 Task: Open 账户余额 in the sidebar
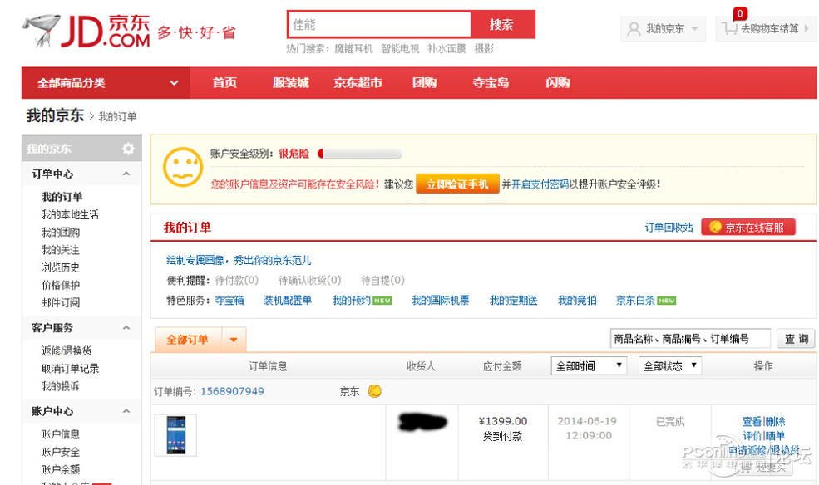coord(61,469)
